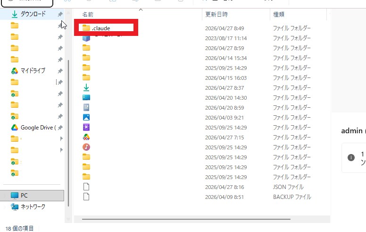This screenshot has width=366, height=232.
Task: Select the 3D objects cube icon
Action: pos(86,38)
